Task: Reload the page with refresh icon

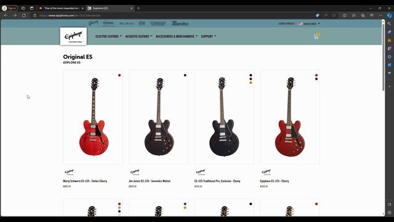Action: click(x=24, y=15)
